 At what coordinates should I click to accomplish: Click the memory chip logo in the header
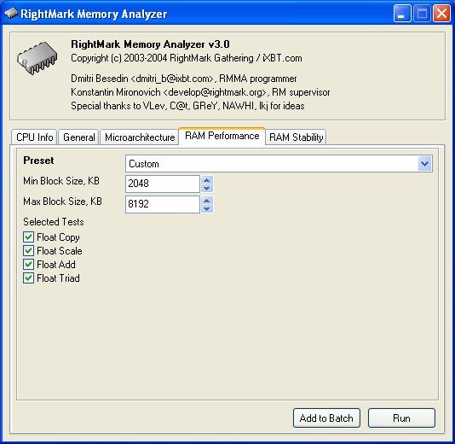[37, 58]
